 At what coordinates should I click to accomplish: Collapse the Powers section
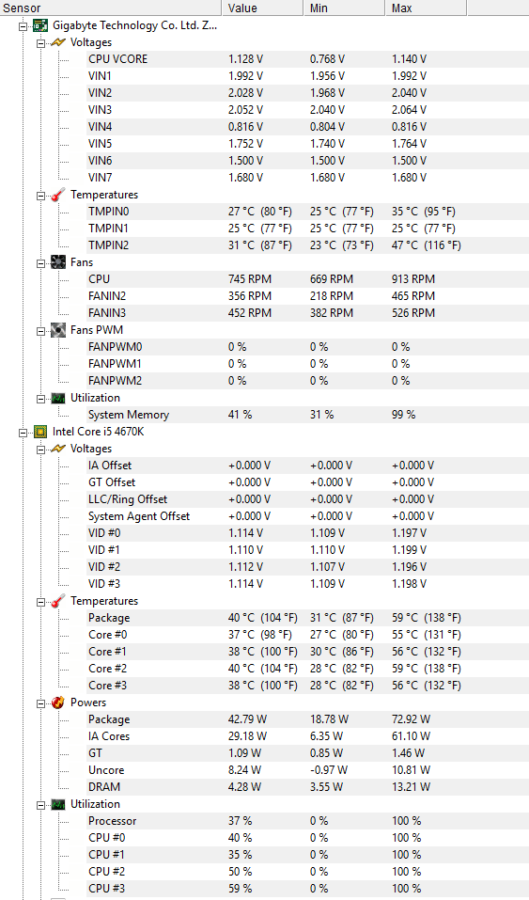[x=40, y=703]
